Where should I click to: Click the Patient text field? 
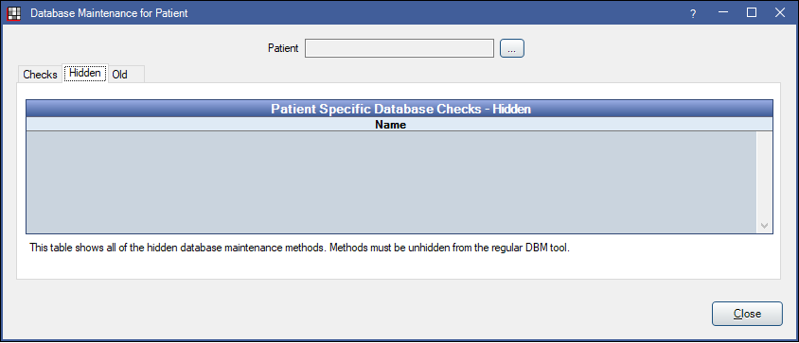click(x=399, y=48)
